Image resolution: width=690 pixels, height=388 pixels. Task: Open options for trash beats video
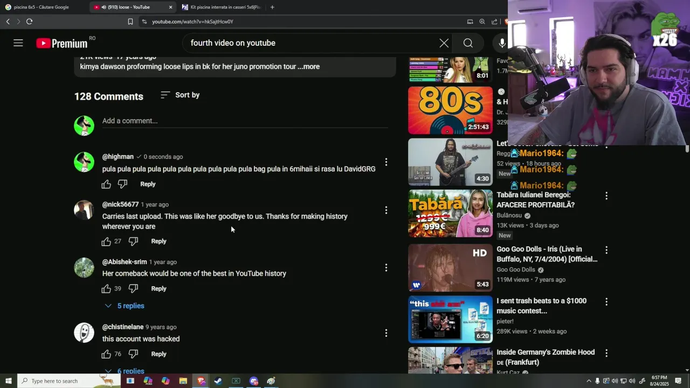(606, 302)
